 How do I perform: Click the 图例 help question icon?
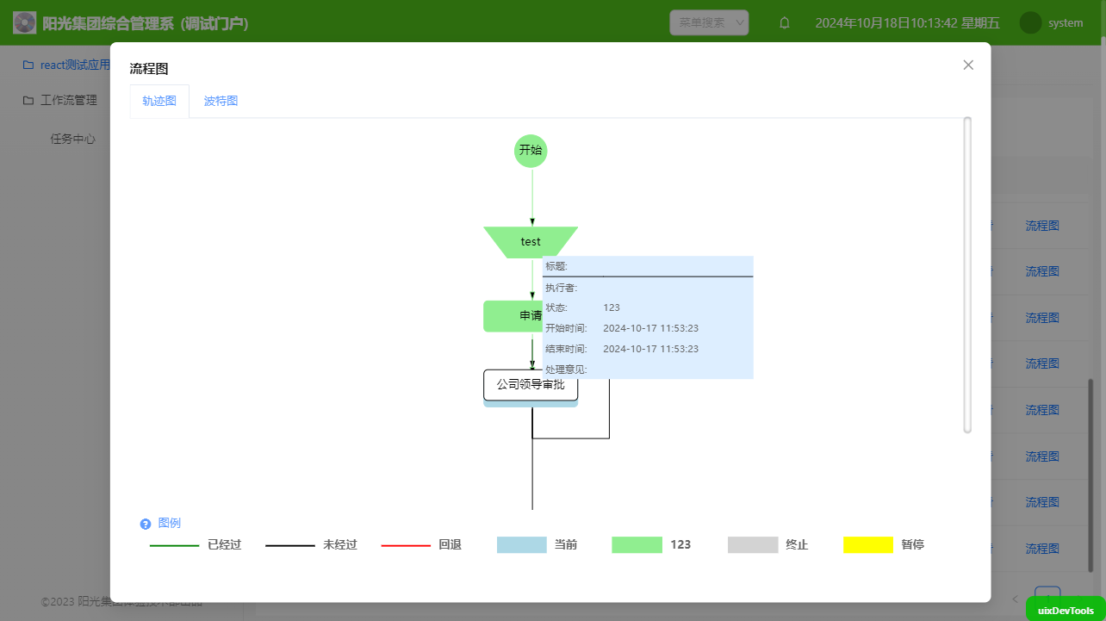pyautogui.click(x=146, y=524)
